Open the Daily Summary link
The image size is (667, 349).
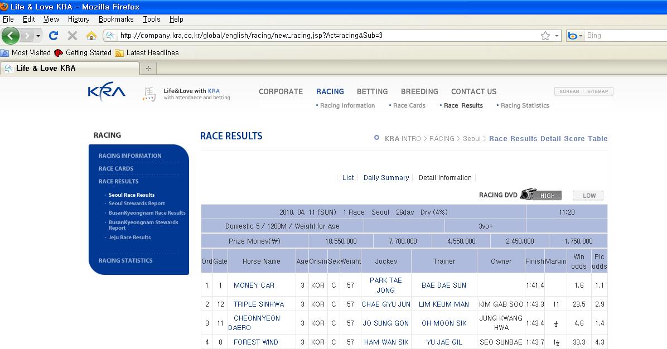(386, 178)
